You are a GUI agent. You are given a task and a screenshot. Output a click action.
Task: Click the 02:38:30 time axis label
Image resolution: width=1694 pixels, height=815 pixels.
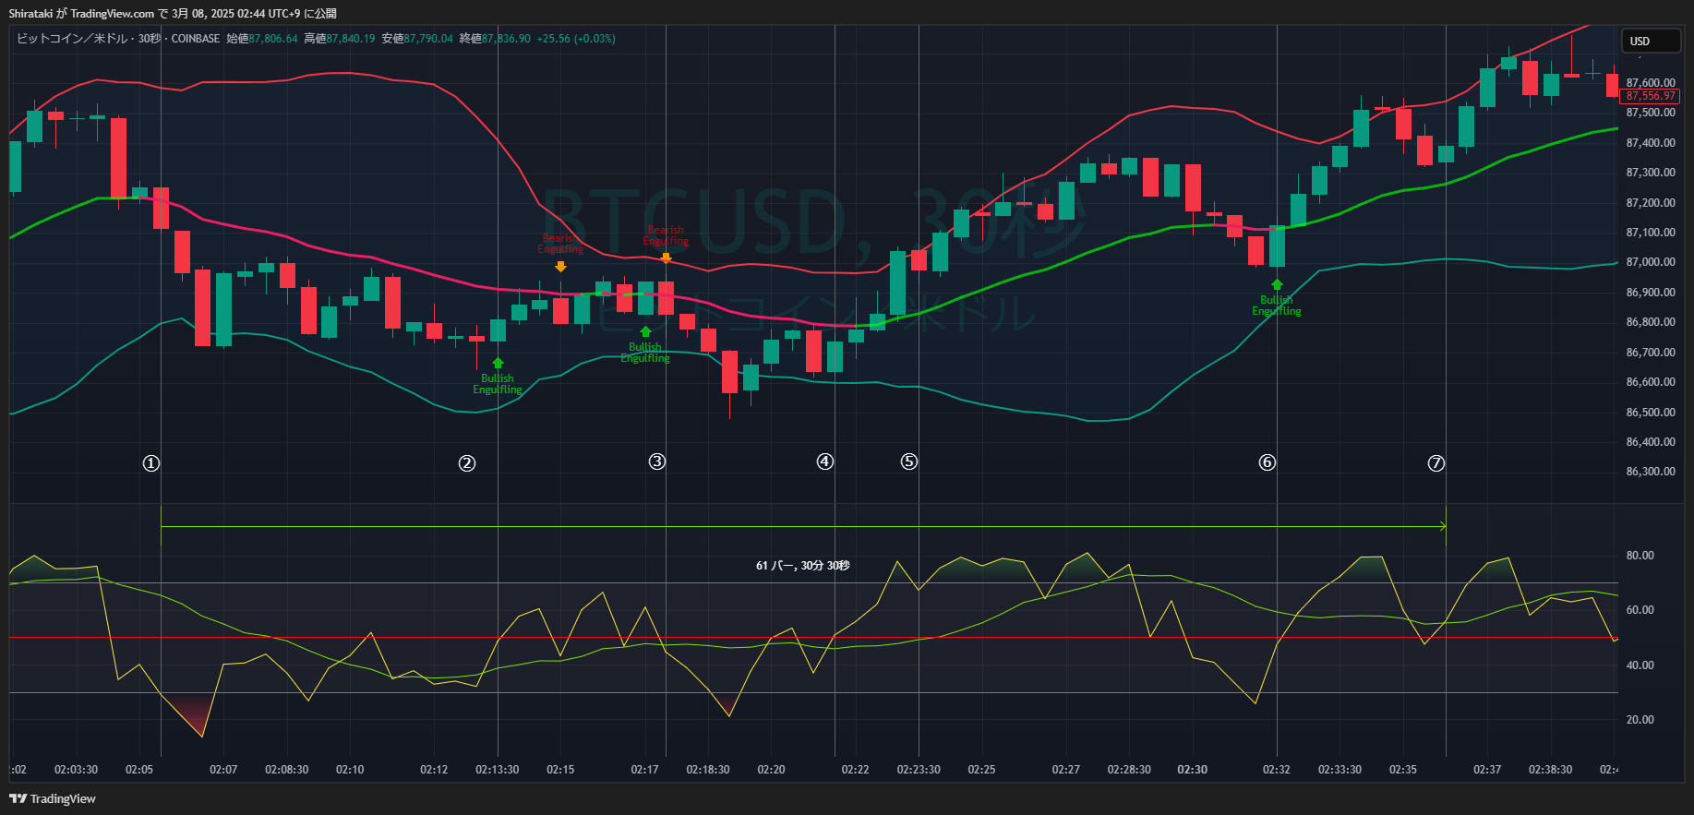point(1550,770)
